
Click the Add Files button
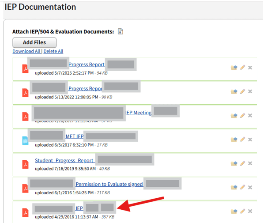click(34, 42)
